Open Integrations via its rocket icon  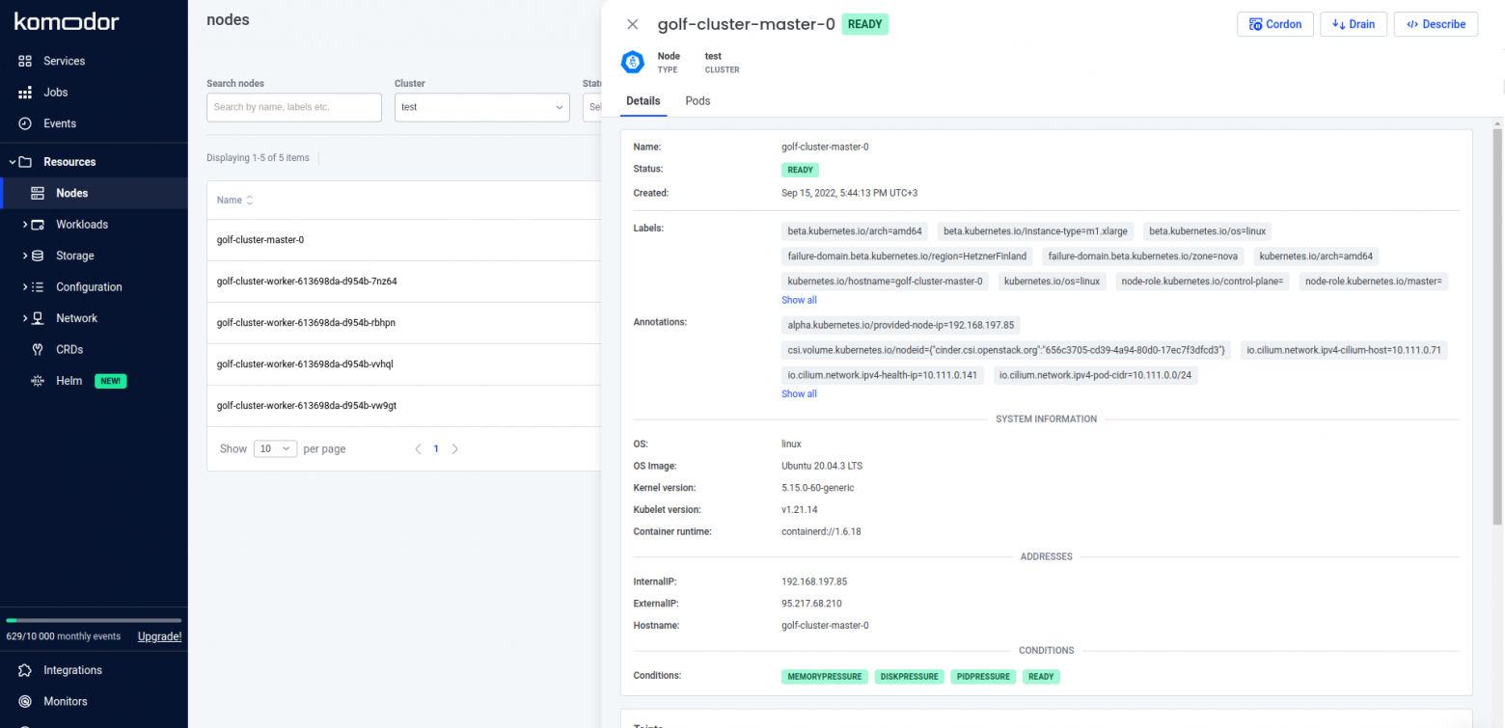(25, 670)
